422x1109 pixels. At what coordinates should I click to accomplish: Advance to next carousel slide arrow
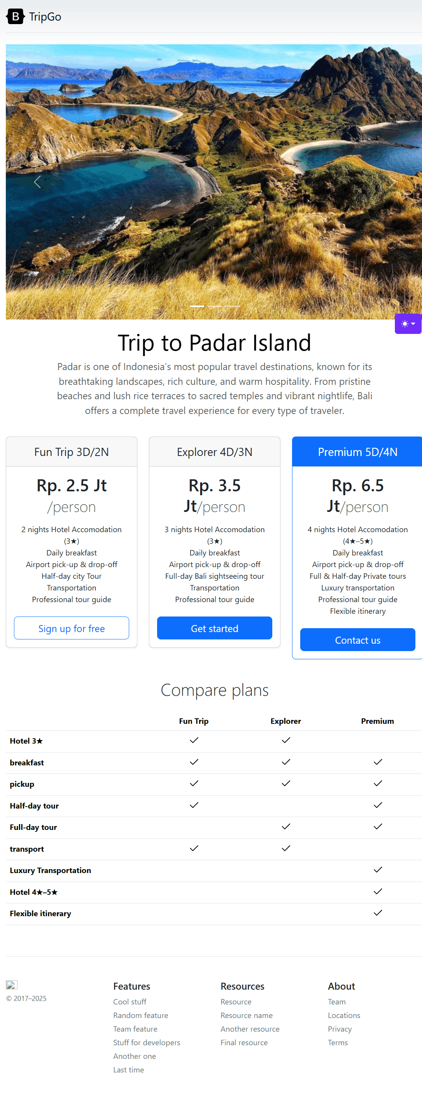pyautogui.click(x=391, y=182)
